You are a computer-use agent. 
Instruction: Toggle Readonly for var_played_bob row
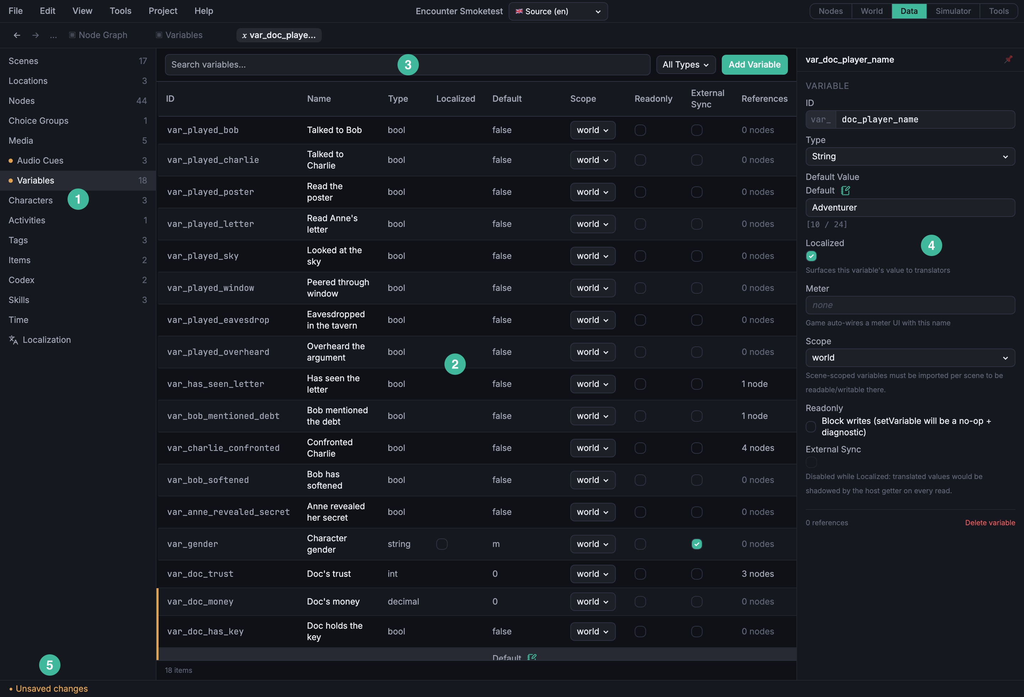[x=640, y=130]
